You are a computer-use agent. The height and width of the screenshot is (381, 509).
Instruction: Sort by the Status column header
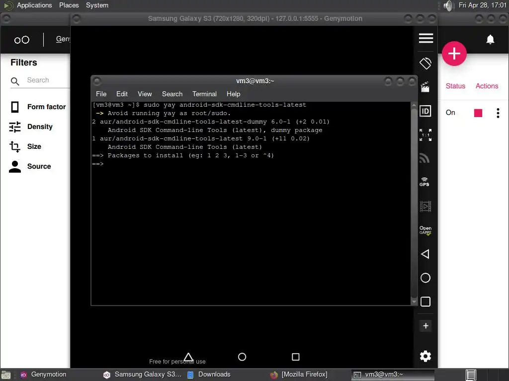(455, 86)
